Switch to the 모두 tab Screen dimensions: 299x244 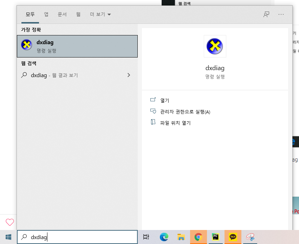[x=30, y=14]
